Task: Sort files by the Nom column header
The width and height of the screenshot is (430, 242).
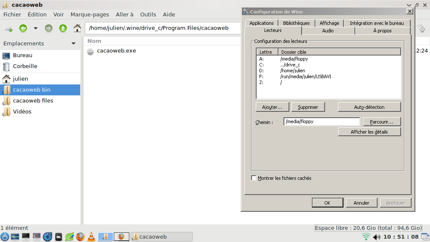Action: click(x=94, y=41)
